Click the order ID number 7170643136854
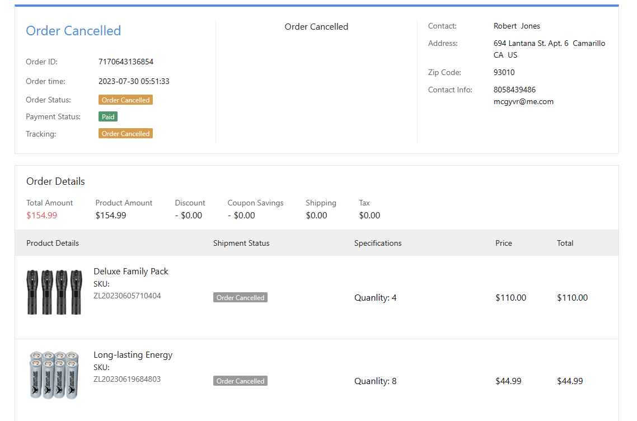 pos(125,62)
